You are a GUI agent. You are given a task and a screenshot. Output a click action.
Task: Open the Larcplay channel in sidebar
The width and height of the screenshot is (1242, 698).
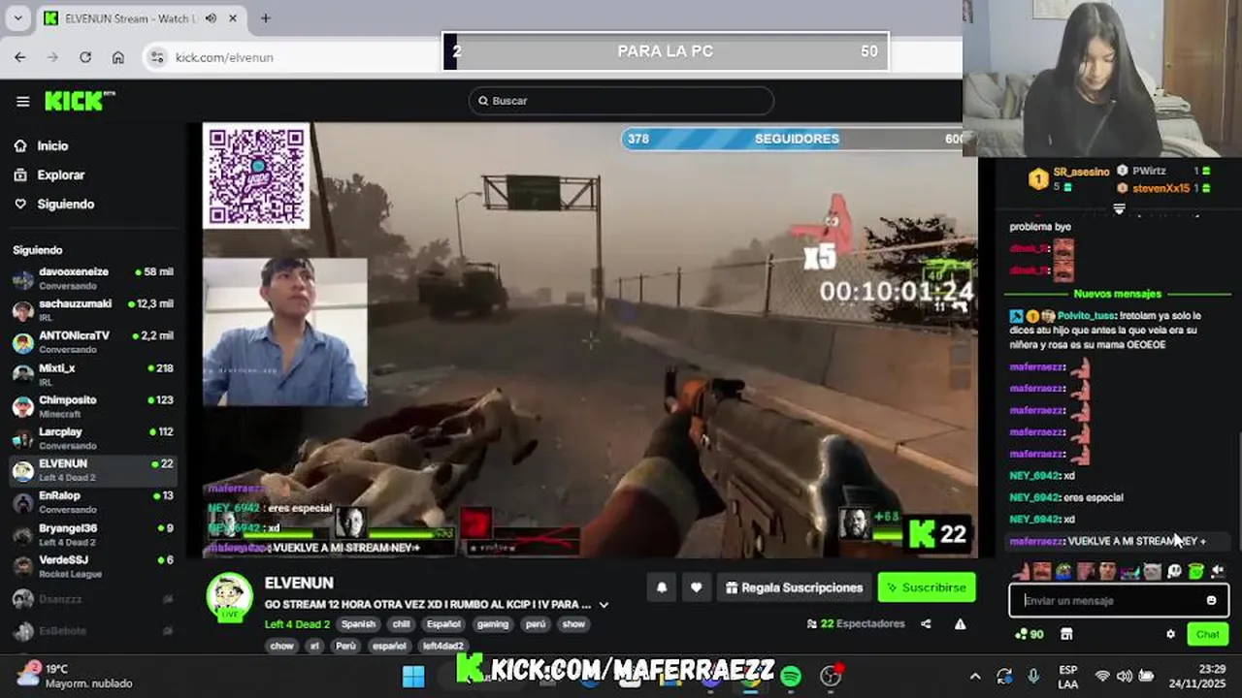point(93,438)
